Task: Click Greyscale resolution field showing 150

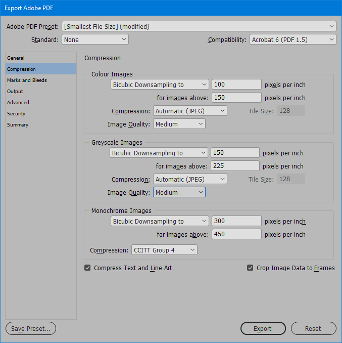Action: (x=235, y=153)
